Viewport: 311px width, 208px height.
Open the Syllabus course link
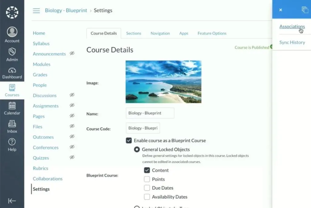(41, 43)
